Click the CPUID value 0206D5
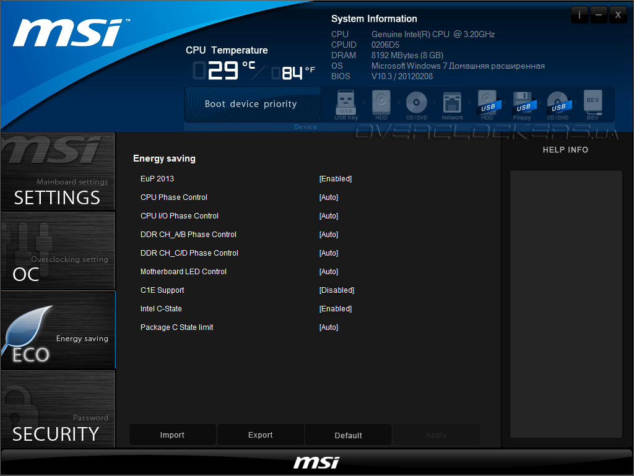The image size is (634, 476). coord(385,45)
